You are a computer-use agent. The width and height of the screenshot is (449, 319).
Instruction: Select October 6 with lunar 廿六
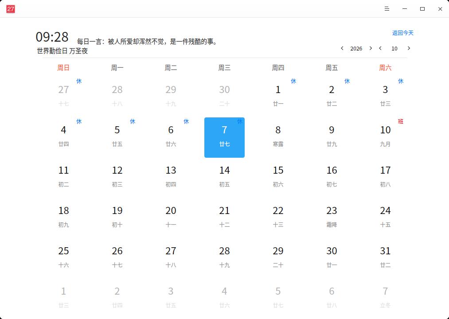click(x=171, y=137)
